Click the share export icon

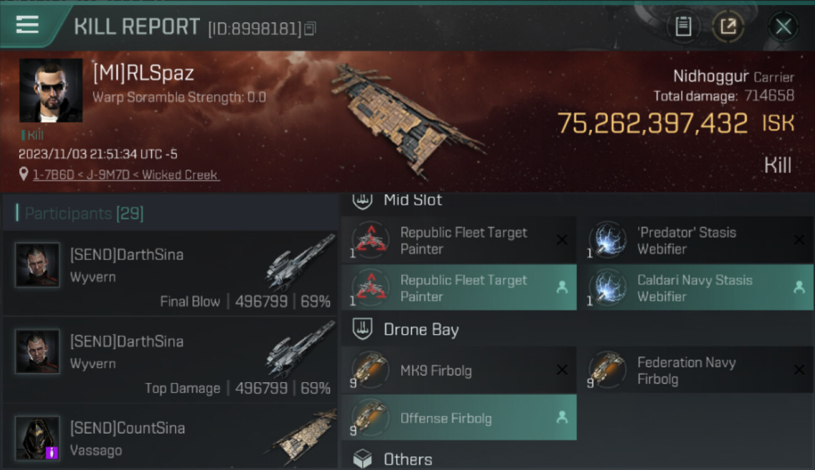[728, 26]
